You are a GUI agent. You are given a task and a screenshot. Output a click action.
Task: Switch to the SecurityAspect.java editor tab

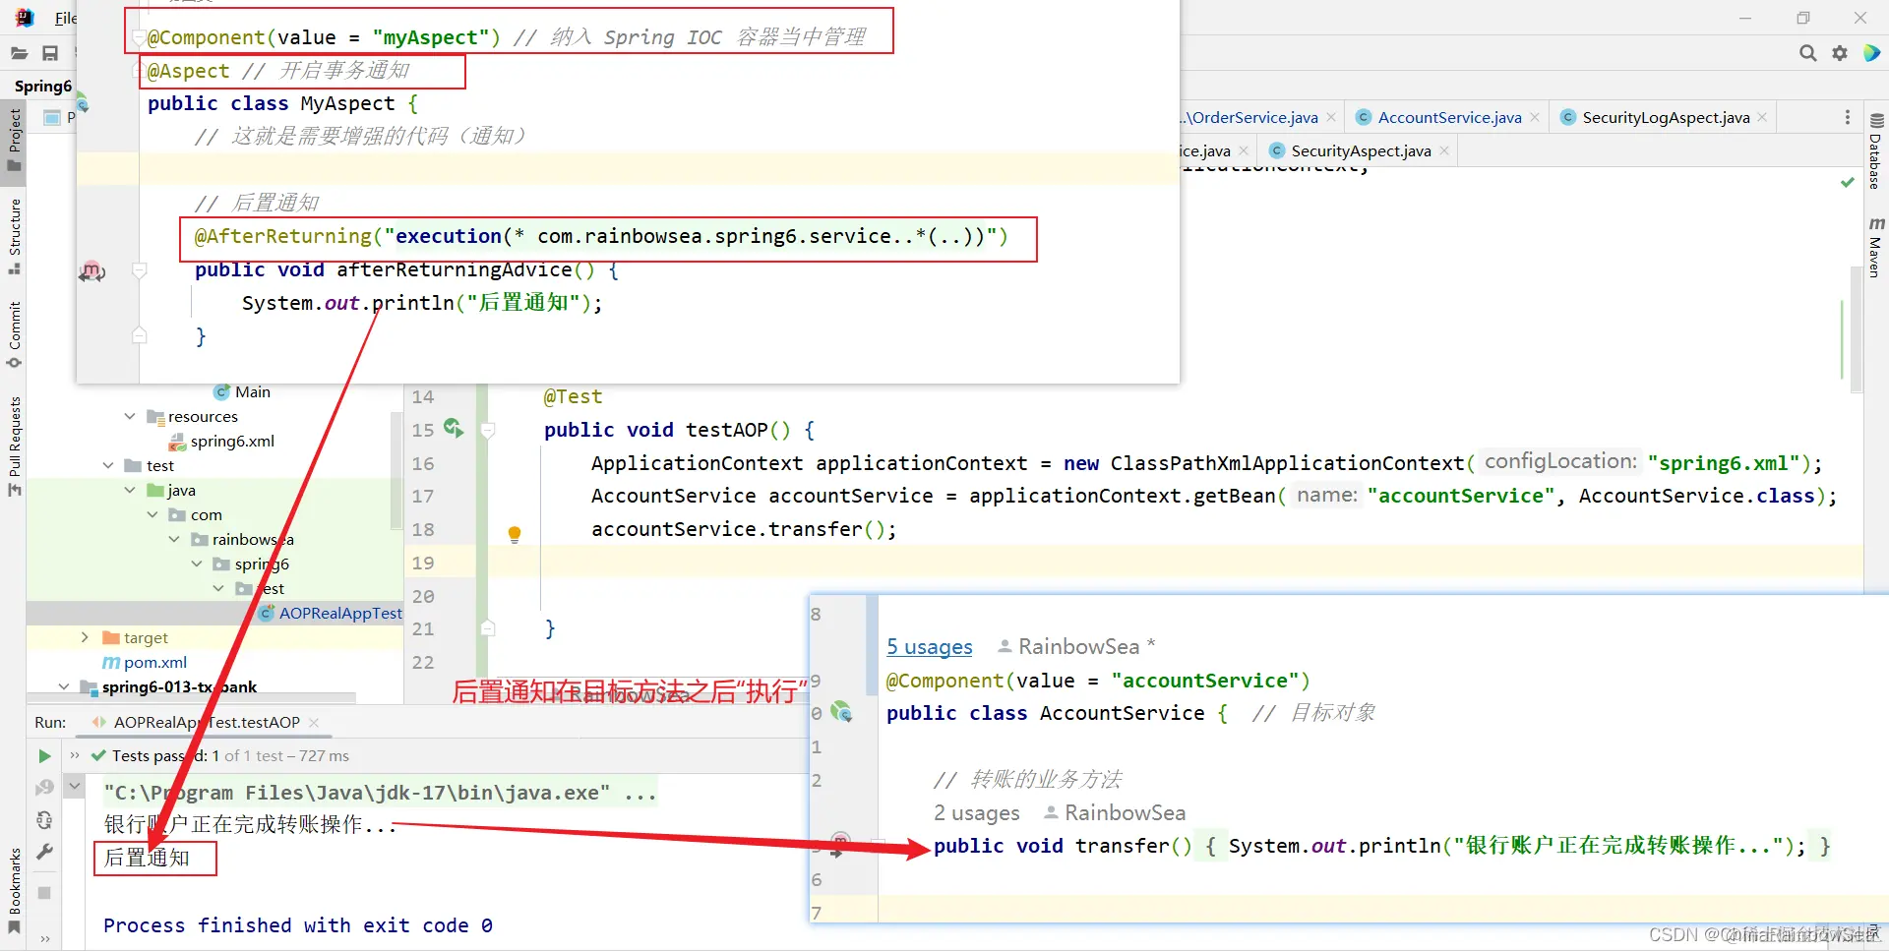pos(1361,150)
